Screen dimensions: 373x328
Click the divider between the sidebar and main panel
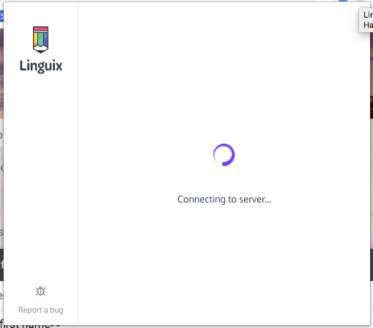78,164
